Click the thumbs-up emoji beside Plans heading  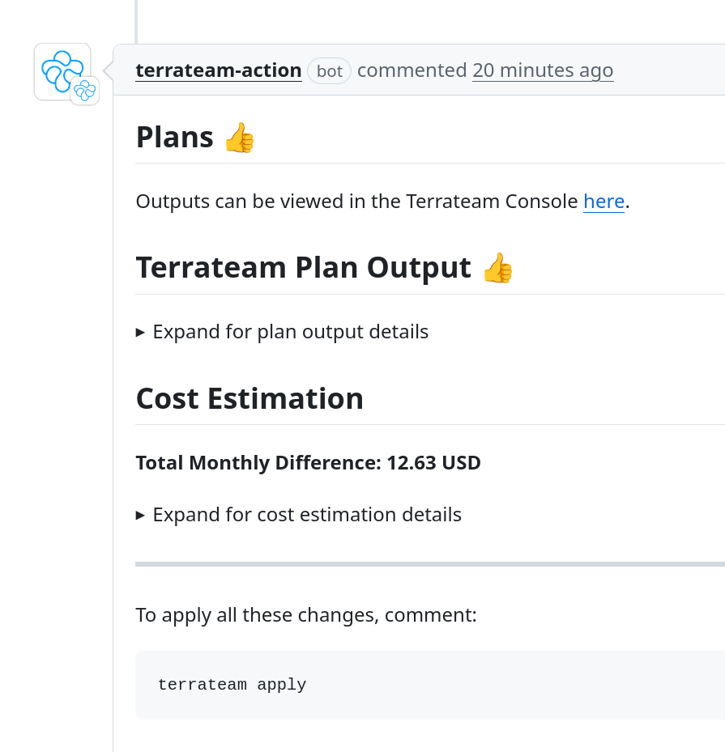click(239, 138)
